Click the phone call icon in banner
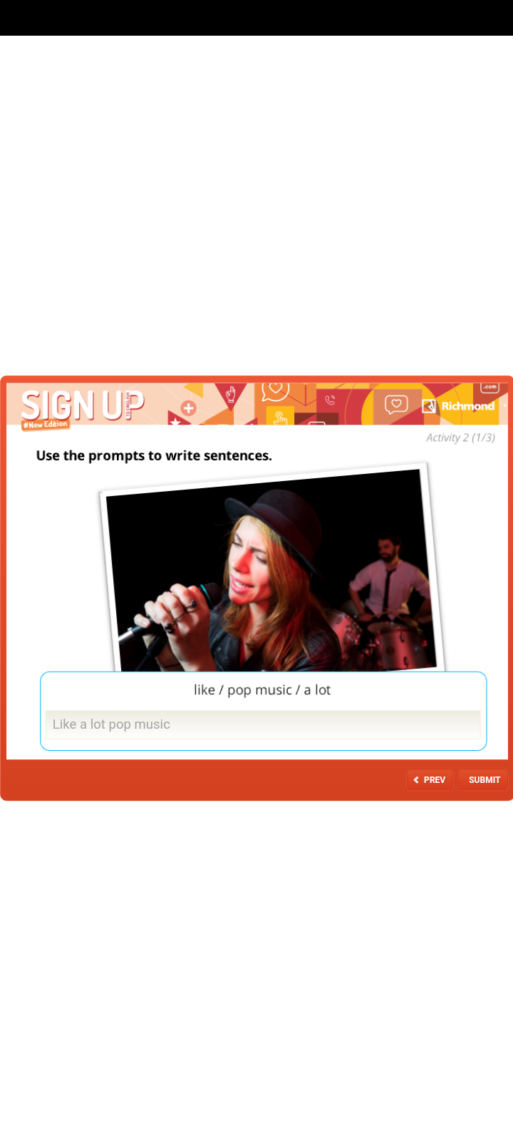This screenshot has height=1142, width=513. click(x=330, y=400)
